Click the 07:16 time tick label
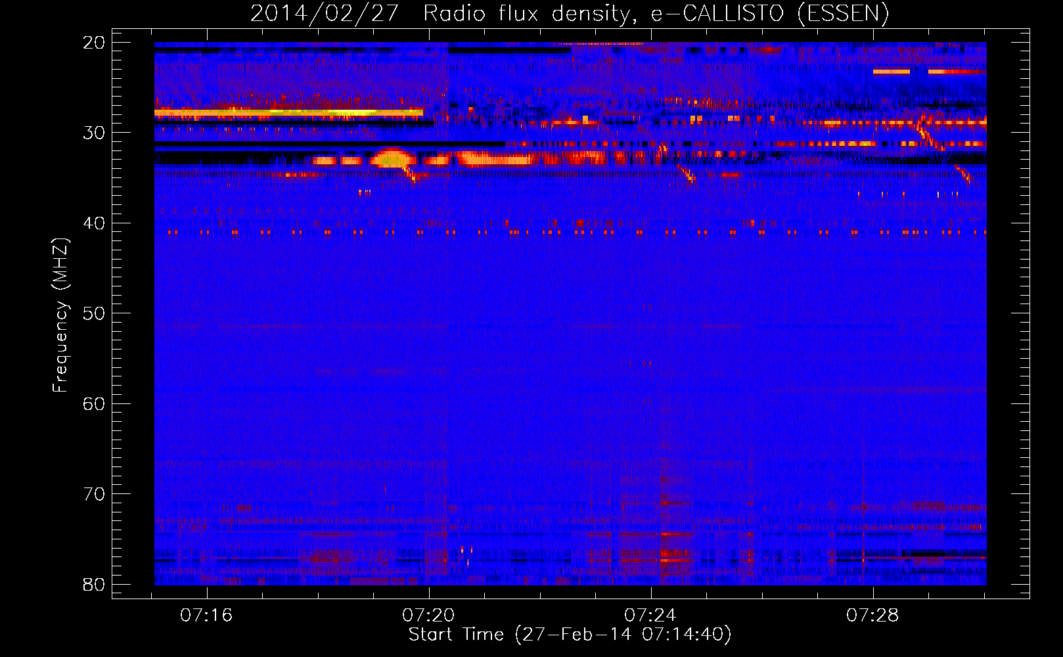The width and height of the screenshot is (1063, 657). pos(207,616)
